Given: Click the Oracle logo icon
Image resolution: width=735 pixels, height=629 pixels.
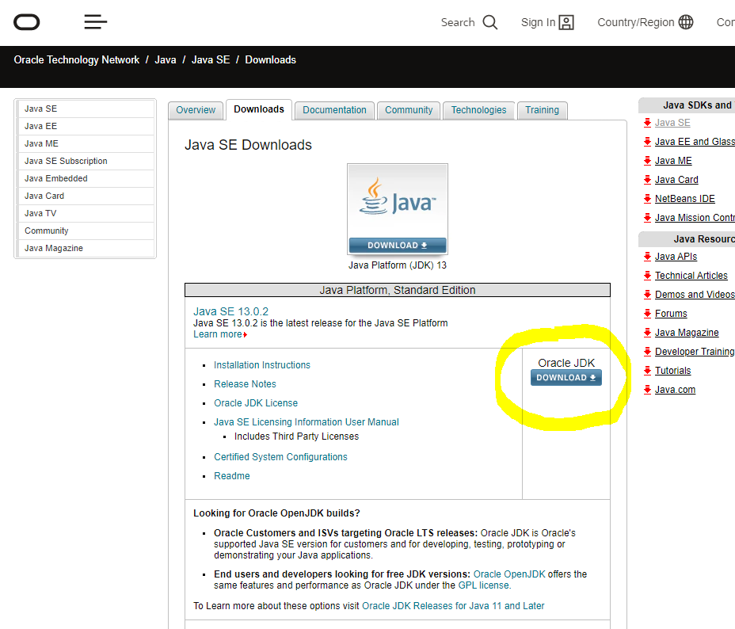Looking at the screenshot, I should click(x=27, y=22).
